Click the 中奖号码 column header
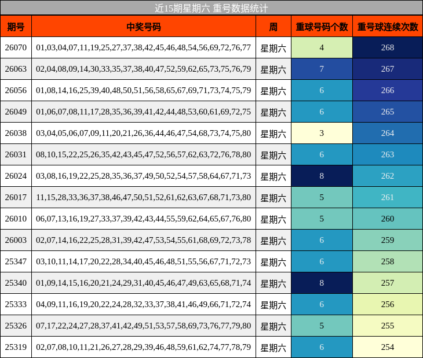 pos(144,26)
